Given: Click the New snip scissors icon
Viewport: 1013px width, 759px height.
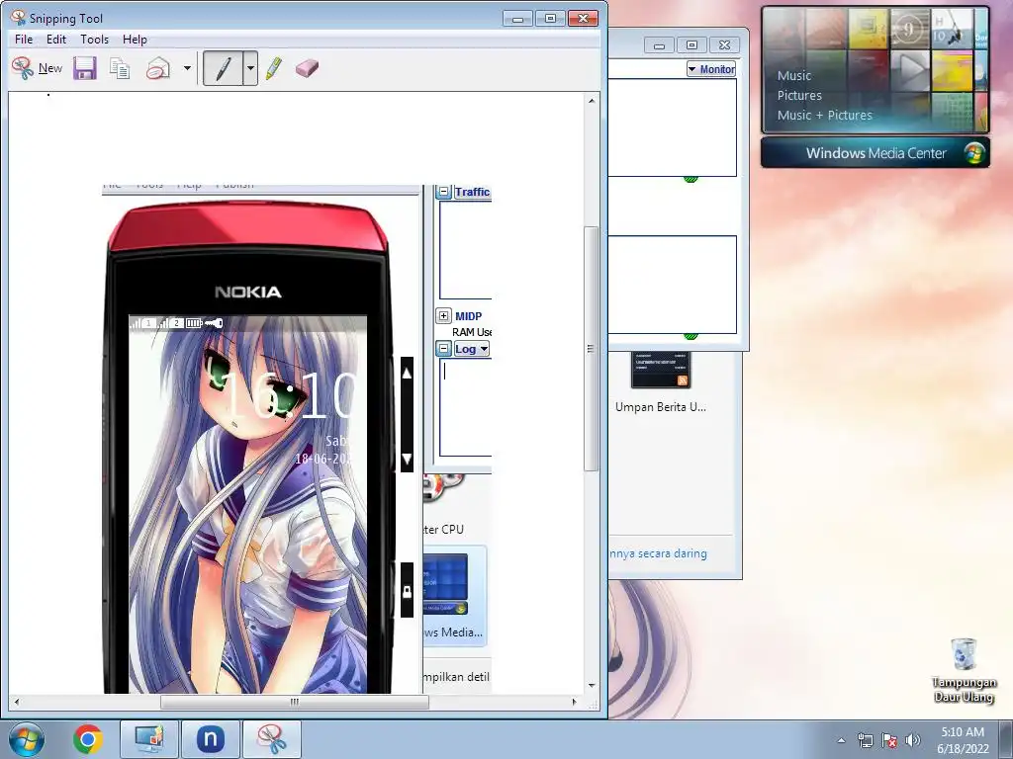Looking at the screenshot, I should point(22,68).
